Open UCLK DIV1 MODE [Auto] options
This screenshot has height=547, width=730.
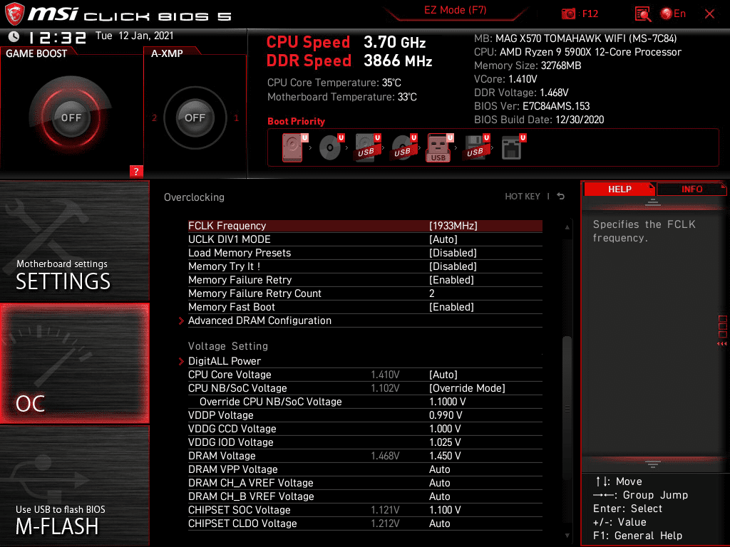(x=365, y=239)
